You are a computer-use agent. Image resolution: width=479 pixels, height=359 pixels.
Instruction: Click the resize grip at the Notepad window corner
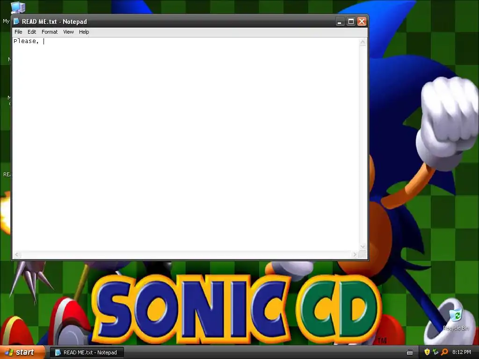coord(363,255)
